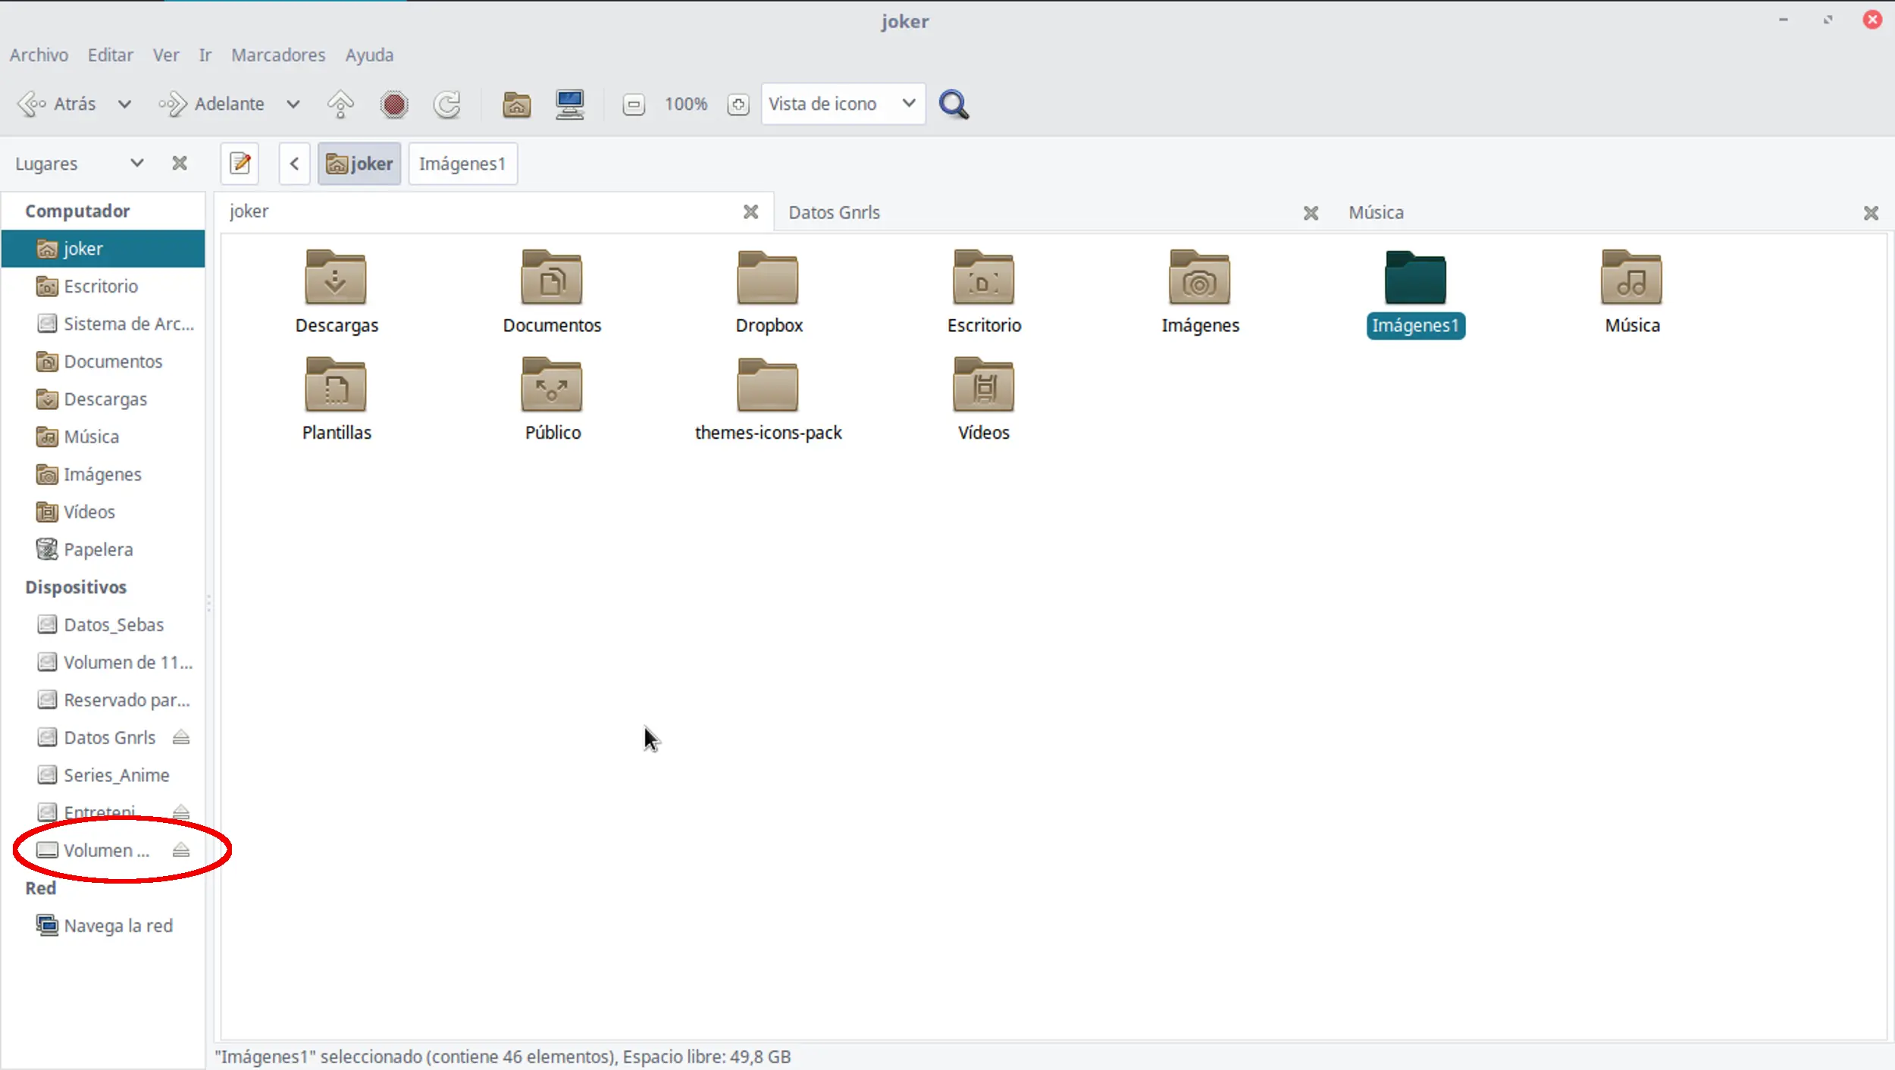Toggle text location entry pencil button
Image resolution: width=1895 pixels, height=1070 pixels.
click(240, 163)
